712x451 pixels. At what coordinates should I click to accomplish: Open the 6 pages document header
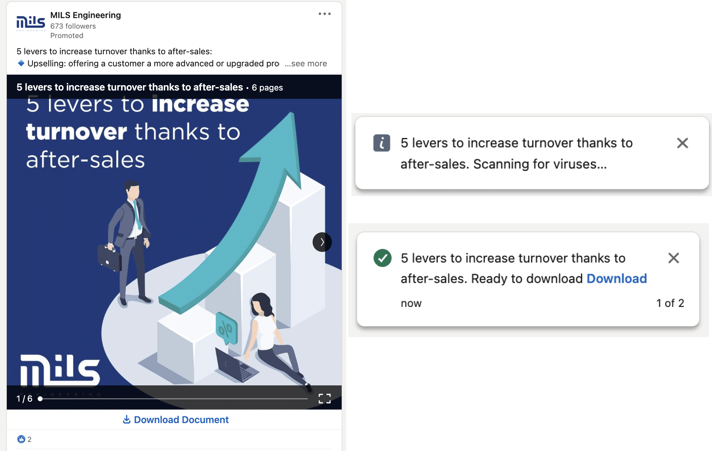click(268, 87)
